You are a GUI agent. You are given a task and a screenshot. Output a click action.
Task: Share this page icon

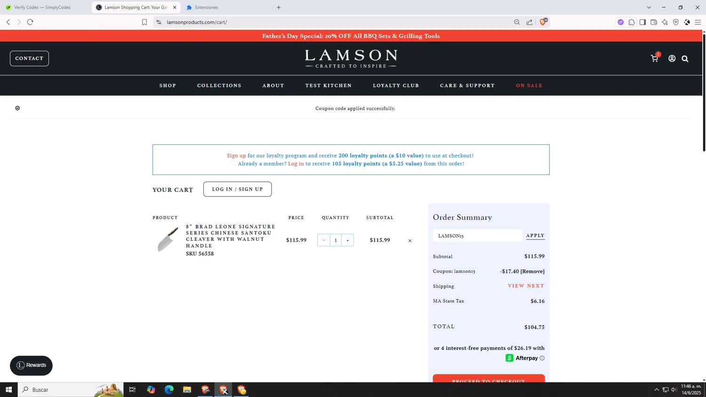[x=529, y=22]
